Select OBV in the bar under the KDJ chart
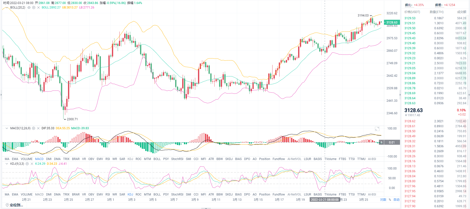The width and height of the screenshot is (470, 209). tap(91, 194)
